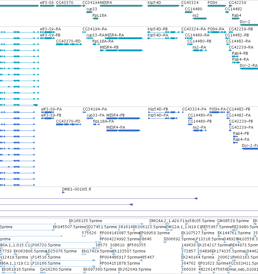Select the CG14482 gene label
This screenshot has width=258, height=274.
tap(233, 9)
